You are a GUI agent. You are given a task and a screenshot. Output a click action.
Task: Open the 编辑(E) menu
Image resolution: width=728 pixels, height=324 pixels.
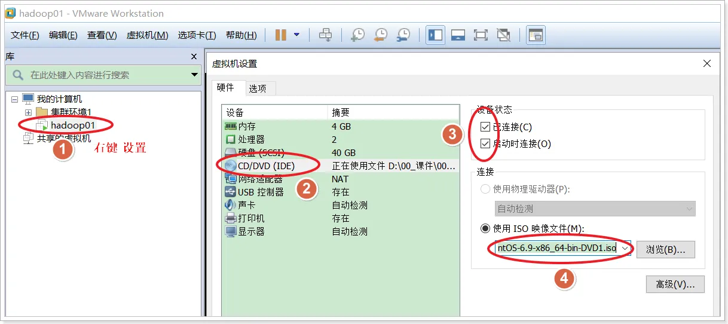pyautogui.click(x=63, y=35)
